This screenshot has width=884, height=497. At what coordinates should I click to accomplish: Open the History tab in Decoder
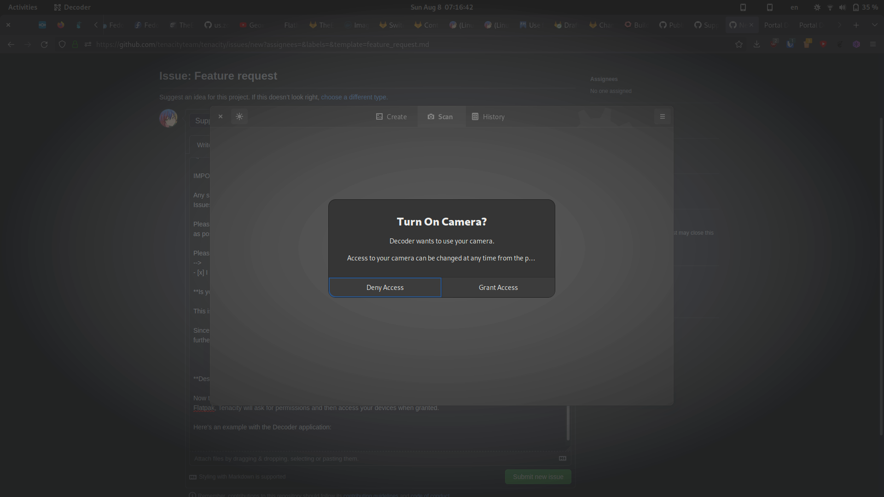pos(489,117)
